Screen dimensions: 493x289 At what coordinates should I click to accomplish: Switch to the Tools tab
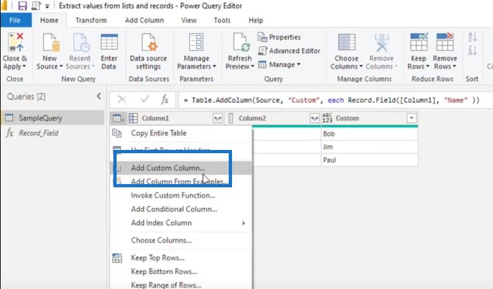222,21
